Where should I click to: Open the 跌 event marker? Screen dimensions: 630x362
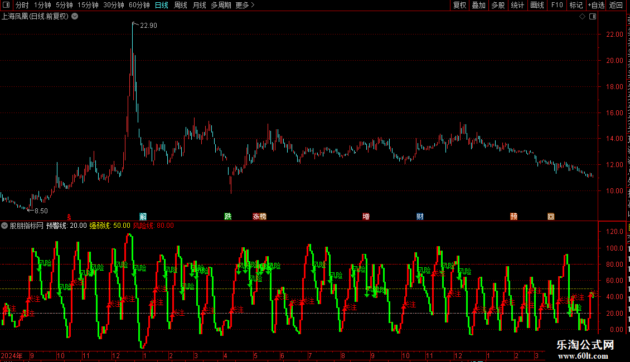[x=228, y=217]
